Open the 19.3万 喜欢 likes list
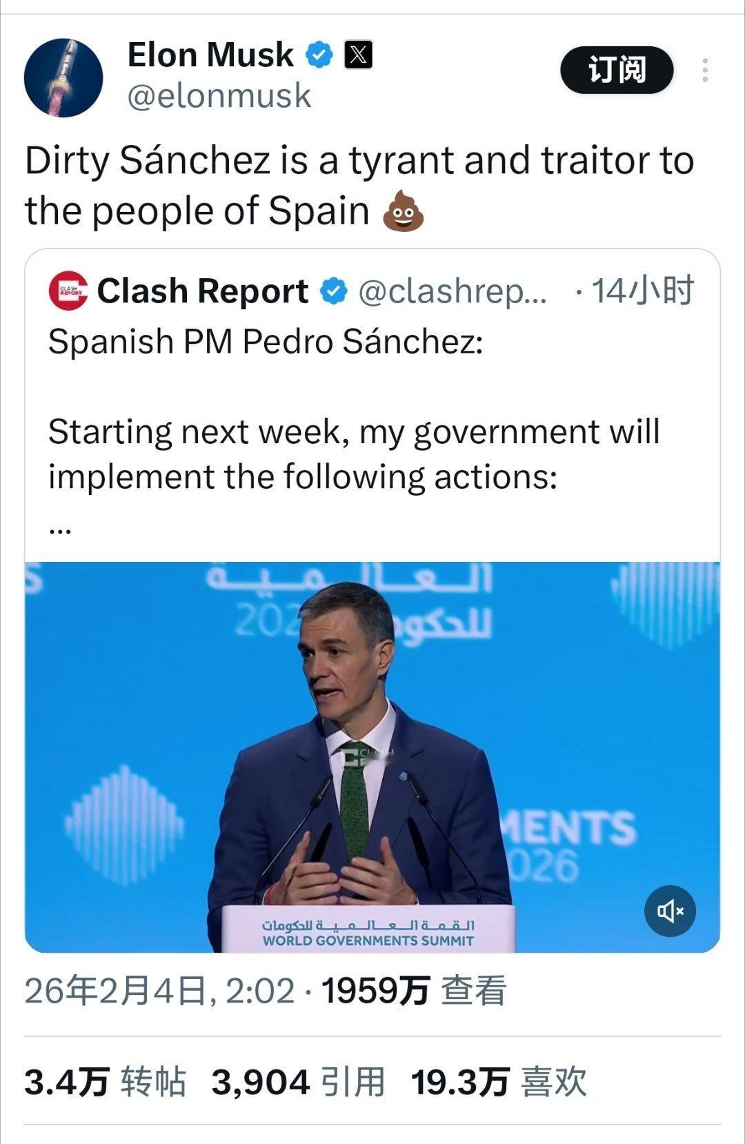The image size is (745, 1144). (x=498, y=1082)
